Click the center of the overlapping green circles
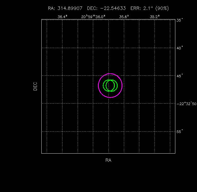Viewport: 197px width, 192px height. 110,86
